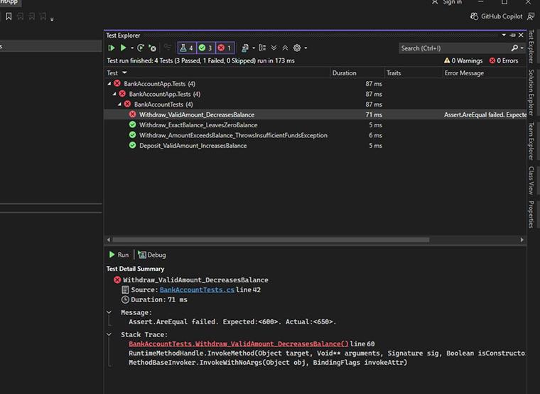Screen dimensions: 540x394
Task: Click the scrollbar right arrow
Action: pos(522,240)
